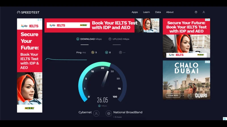Screen dimensions: 227x127
Task: Select the UPLOAD Mbps label
Action: (x=121, y=39)
